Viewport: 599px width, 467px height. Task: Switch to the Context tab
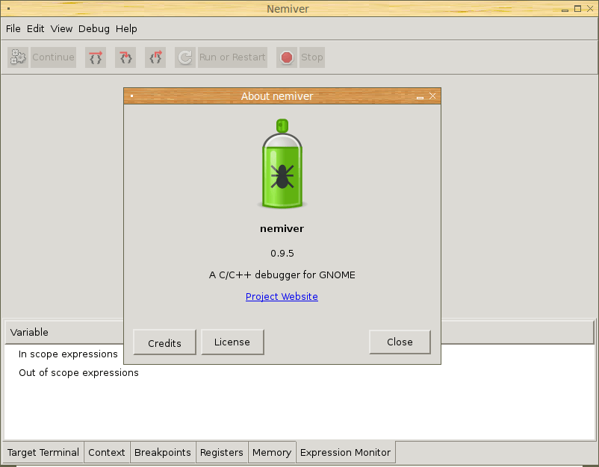[107, 453]
